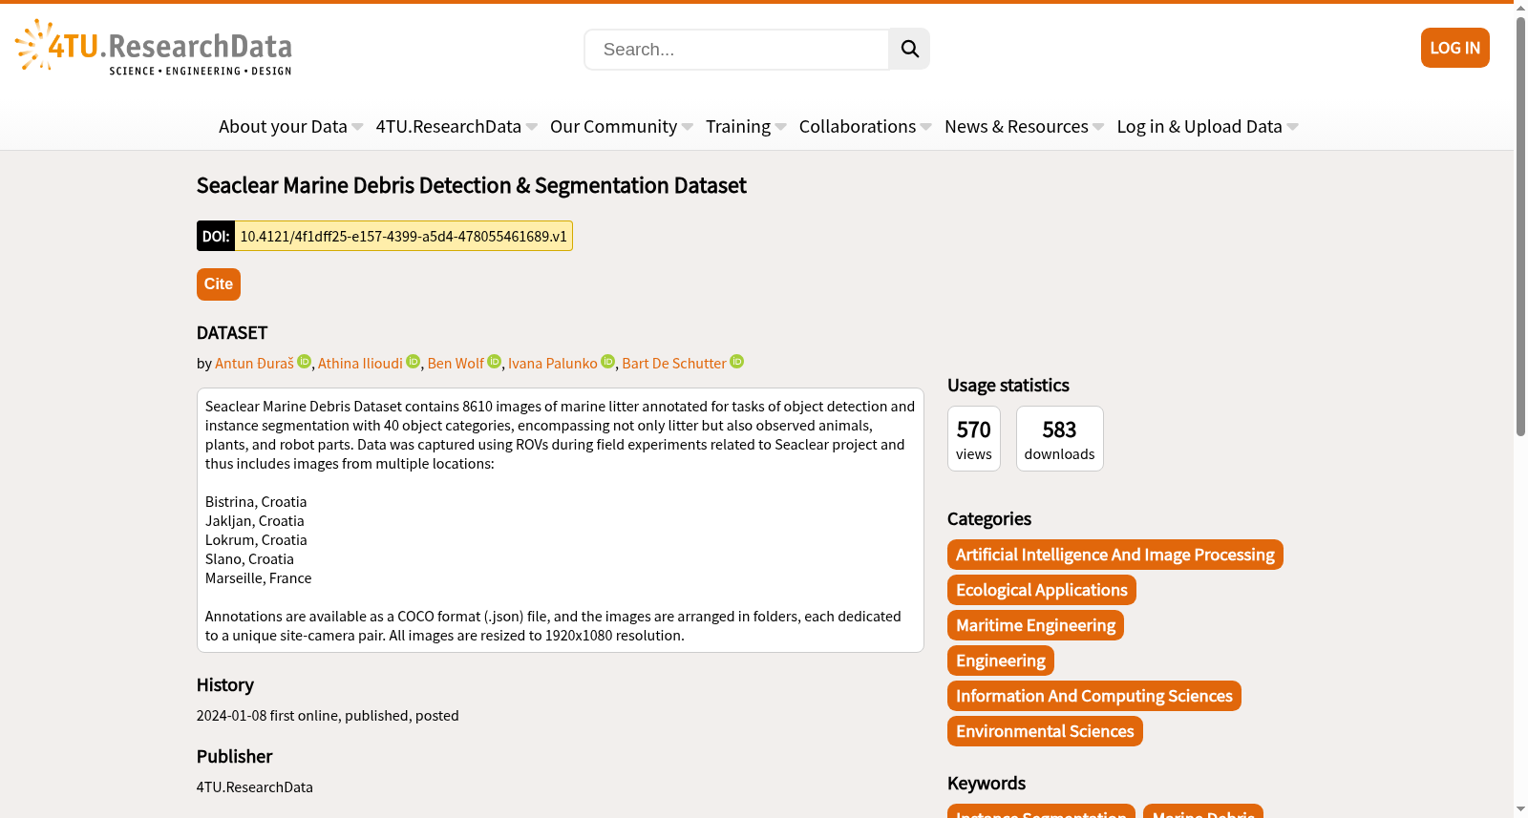Select Environmental Sciences category tag
Image resolution: width=1528 pixels, height=818 pixels.
1045,731
